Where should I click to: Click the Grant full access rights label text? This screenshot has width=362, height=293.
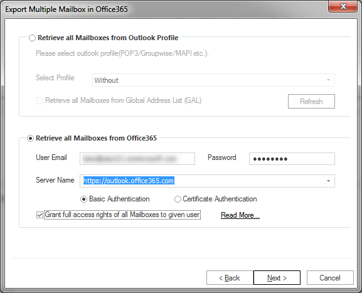[x=122, y=215]
